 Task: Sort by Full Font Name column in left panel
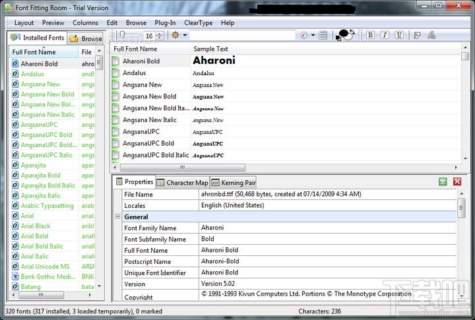(44, 52)
